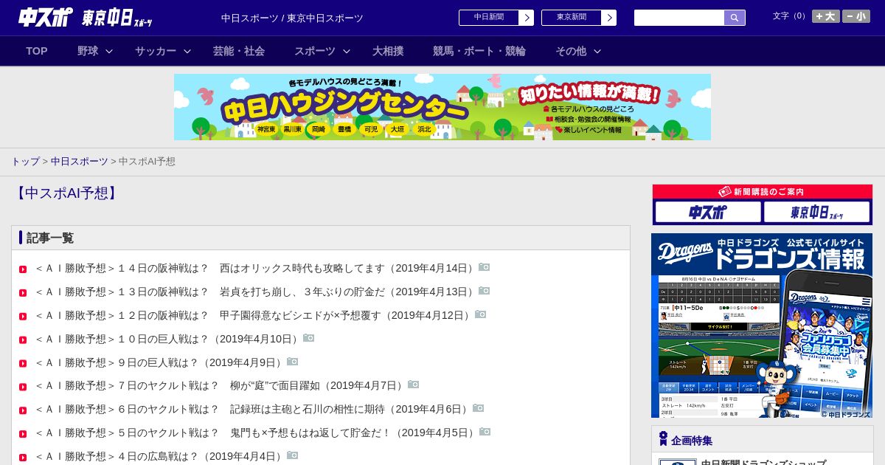
Task: Expand the 野球 menu chevron
Action: [x=109, y=52]
